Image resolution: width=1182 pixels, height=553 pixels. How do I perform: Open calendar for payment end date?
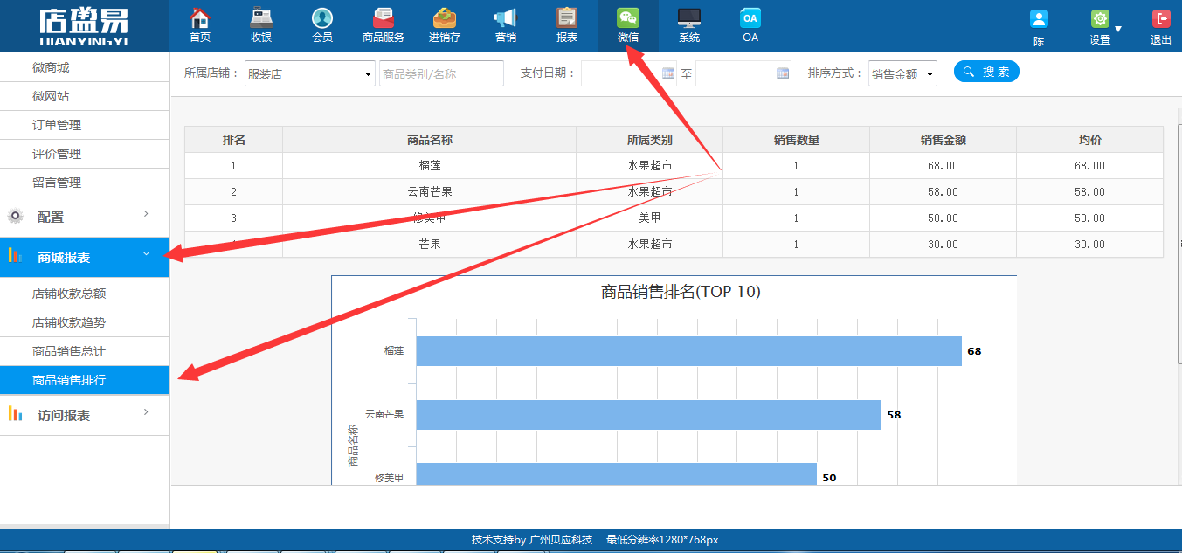coord(783,73)
